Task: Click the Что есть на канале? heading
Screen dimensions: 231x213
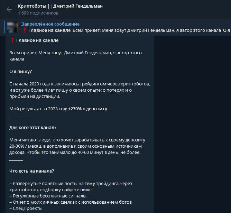Action: 32,171
